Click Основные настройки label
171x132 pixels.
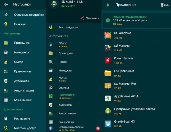click(29, 15)
